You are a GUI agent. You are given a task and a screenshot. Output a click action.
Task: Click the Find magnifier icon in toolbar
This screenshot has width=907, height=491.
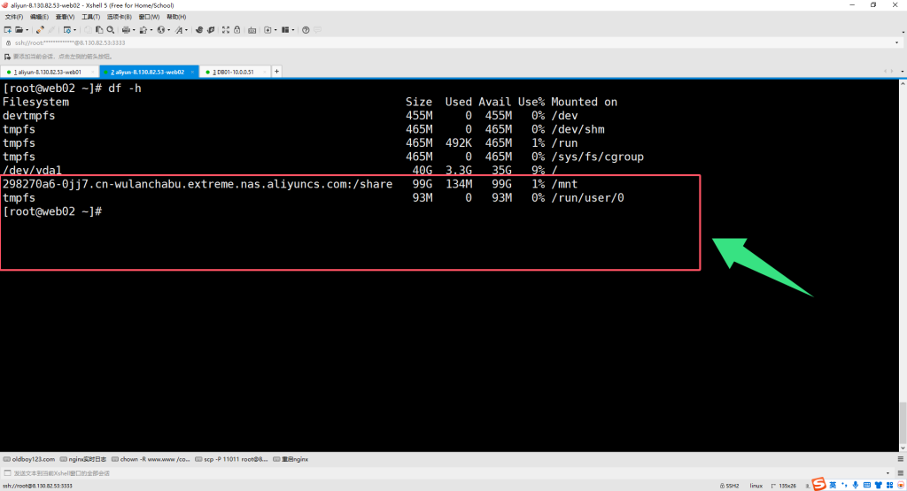pyautogui.click(x=110, y=29)
